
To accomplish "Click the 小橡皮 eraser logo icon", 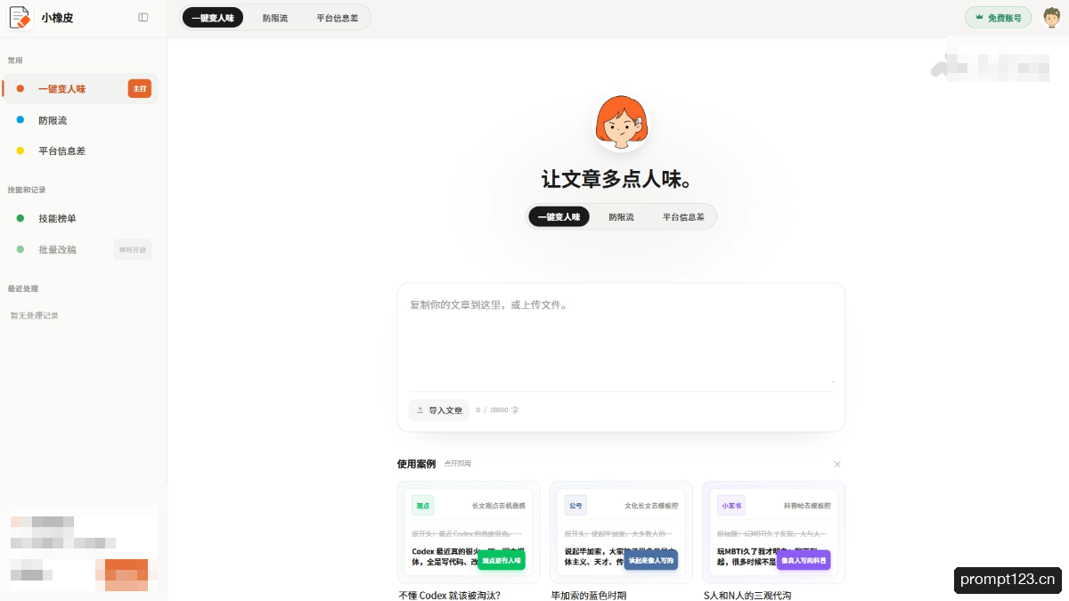I will [20, 17].
